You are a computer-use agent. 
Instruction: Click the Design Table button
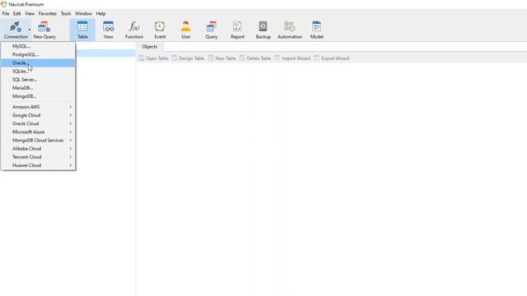tap(188, 58)
